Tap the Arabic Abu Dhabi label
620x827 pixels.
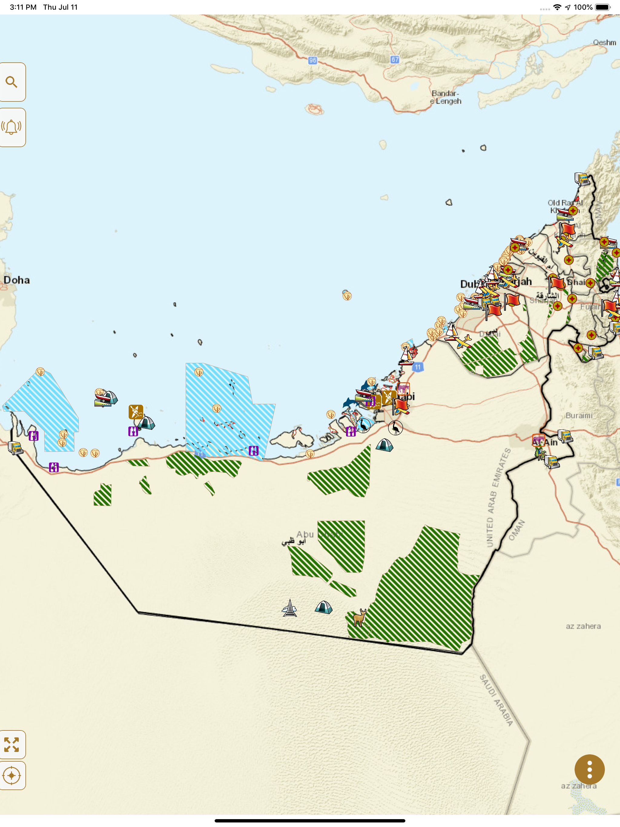pyautogui.click(x=294, y=541)
